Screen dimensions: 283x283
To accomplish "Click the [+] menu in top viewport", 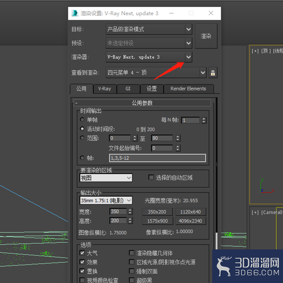I will (255, 51).
